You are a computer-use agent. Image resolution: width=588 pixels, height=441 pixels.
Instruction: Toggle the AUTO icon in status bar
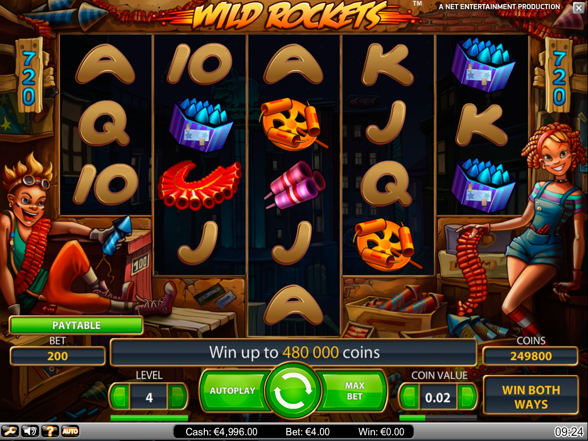pyautogui.click(x=70, y=432)
